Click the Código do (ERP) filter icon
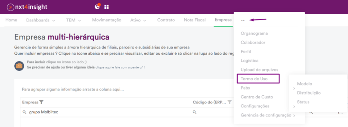Screen dimensions: 348x127 click(230, 102)
